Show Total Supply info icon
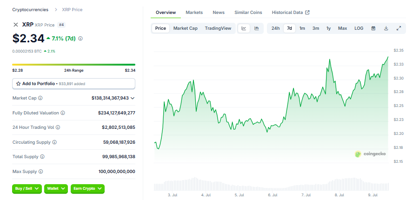 tap(42, 157)
